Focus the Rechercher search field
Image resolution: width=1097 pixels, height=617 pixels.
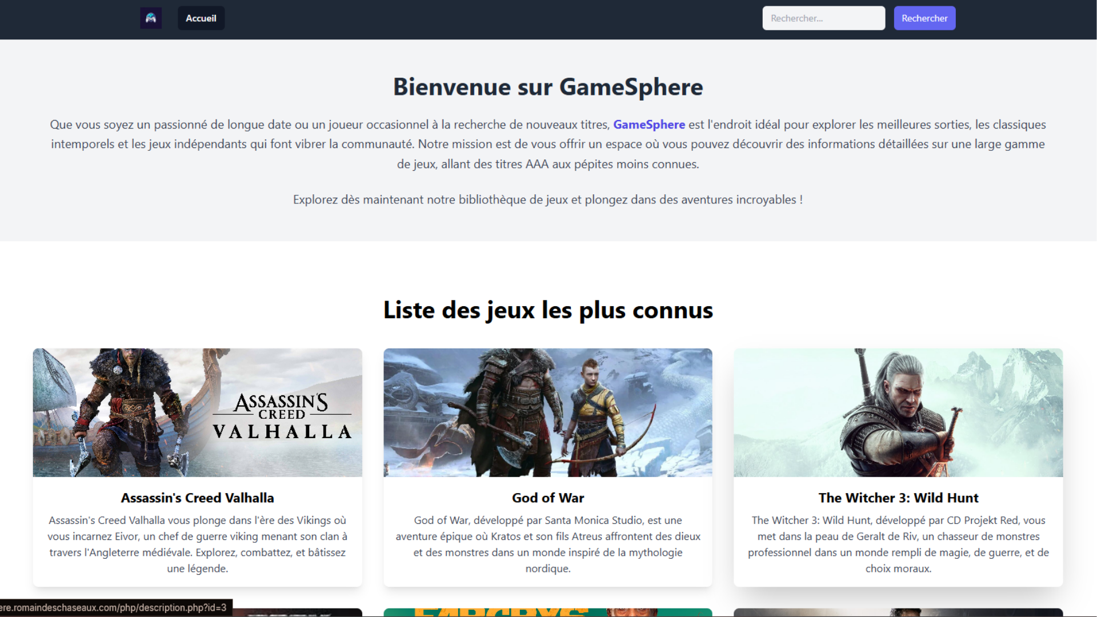coord(823,18)
